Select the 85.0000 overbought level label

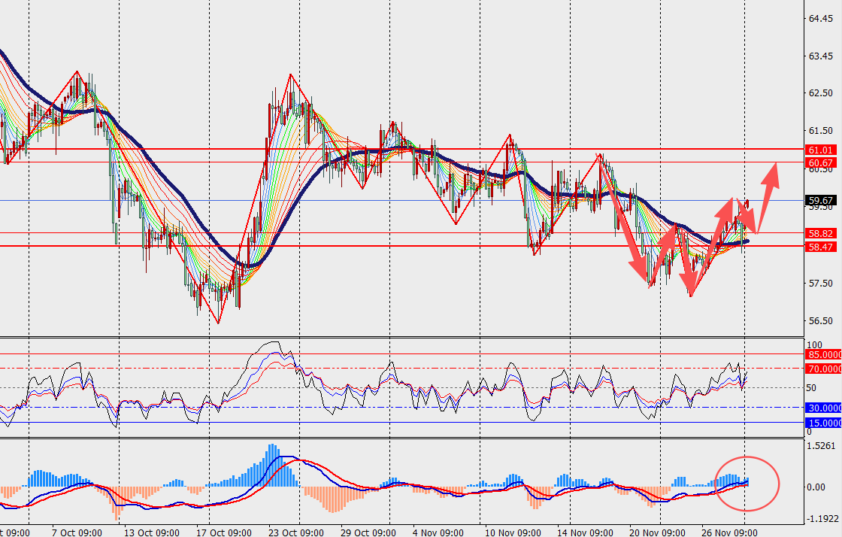click(823, 354)
